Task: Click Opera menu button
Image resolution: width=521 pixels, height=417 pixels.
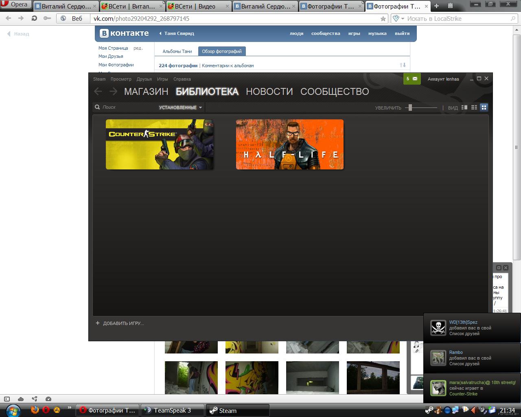Action: 15,5
